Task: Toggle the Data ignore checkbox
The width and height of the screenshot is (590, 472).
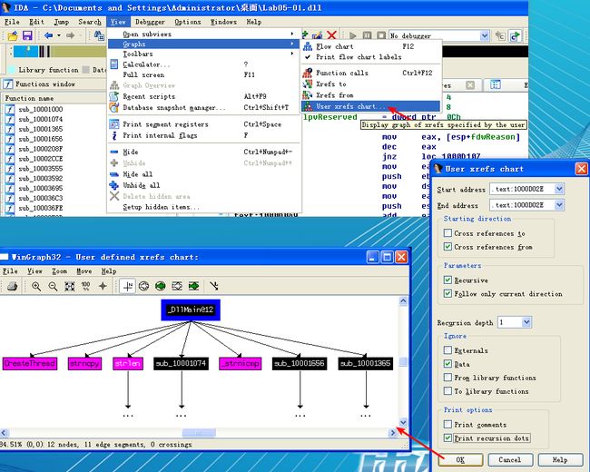Action: 447,364
